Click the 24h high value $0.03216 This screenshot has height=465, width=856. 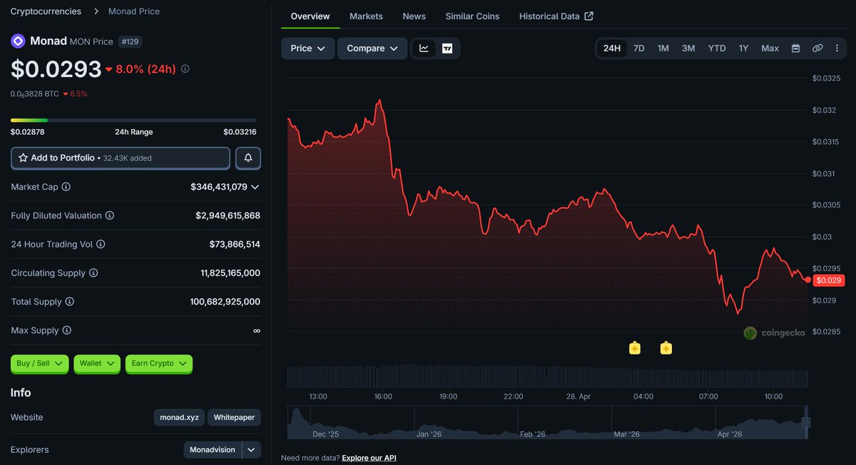click(240, 132)
